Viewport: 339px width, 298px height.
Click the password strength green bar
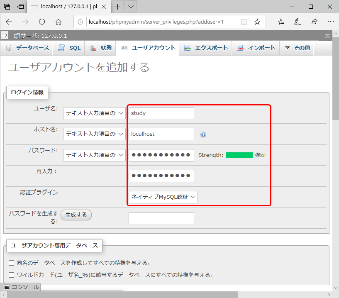pyautogui.click(x=239, y=155)
